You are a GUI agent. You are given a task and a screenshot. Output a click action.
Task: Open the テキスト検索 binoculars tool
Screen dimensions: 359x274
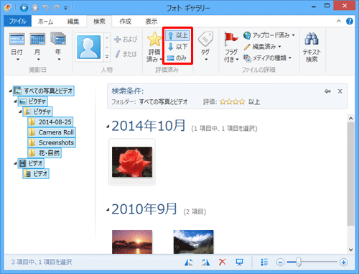coord(312,47)
